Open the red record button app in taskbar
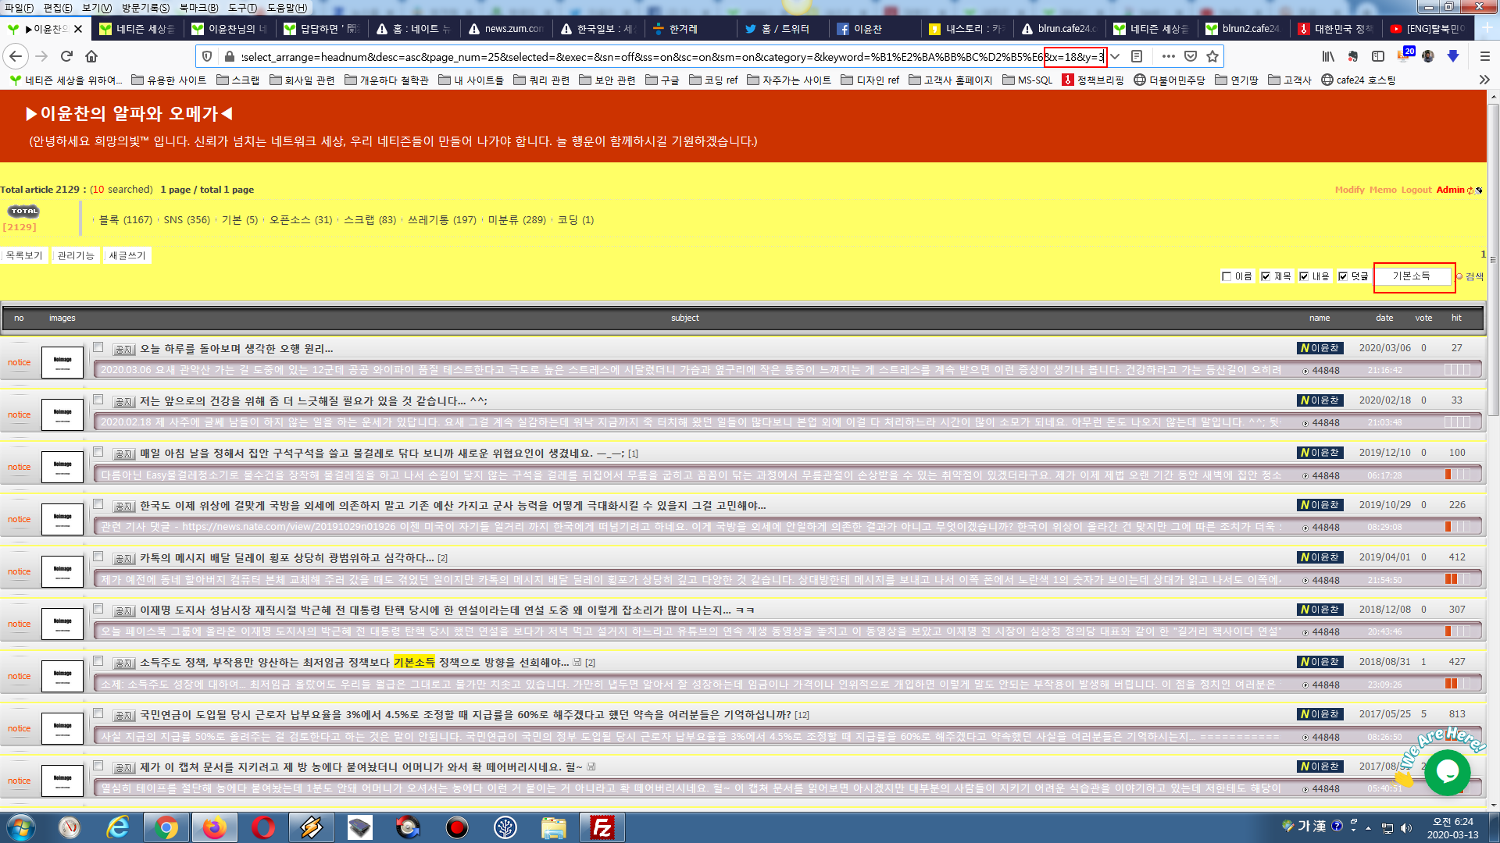This screenshot has width=1500, height=843. (456, 827)
